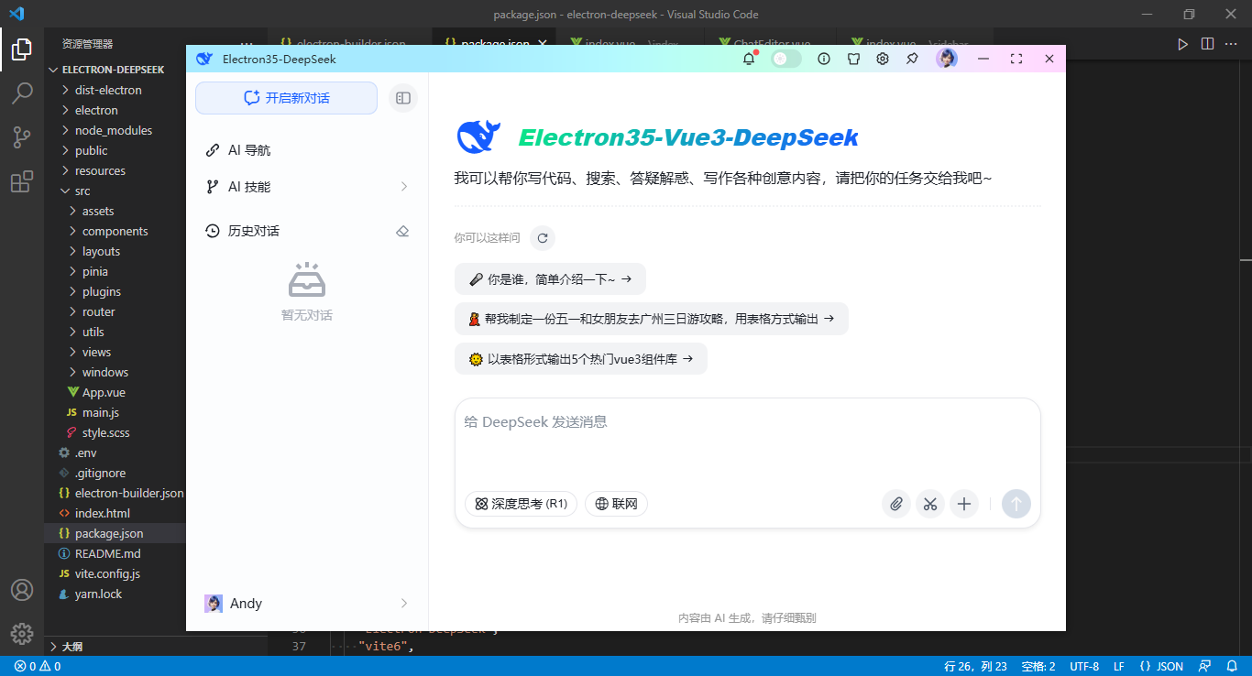This screenshot has height=676, width=1252.
Task: Open VS Code Manage gear icon
Action: 22,633
